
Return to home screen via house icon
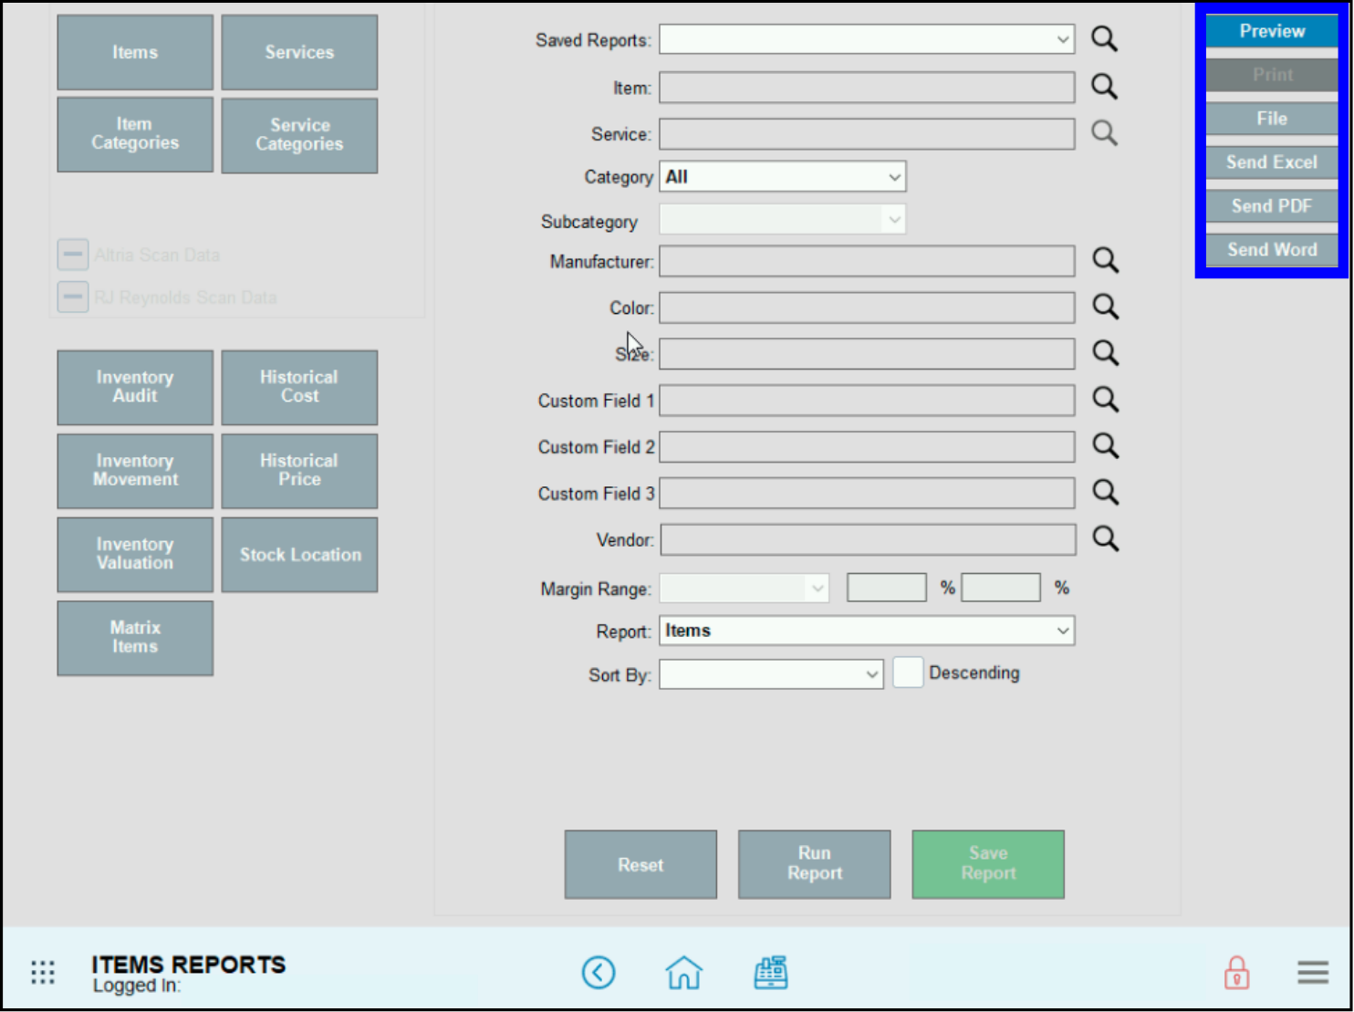click(x=683, y=973)
